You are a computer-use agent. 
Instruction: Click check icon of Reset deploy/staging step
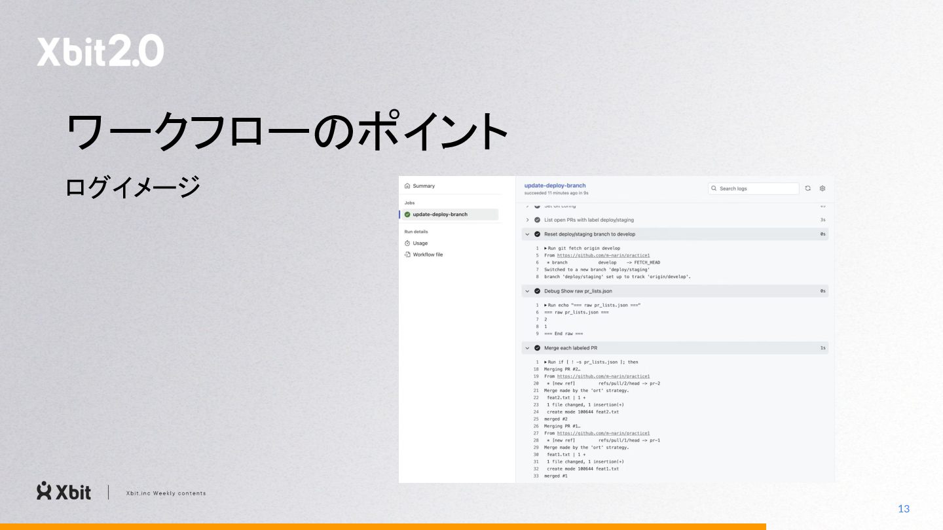(x=538, y=234)
